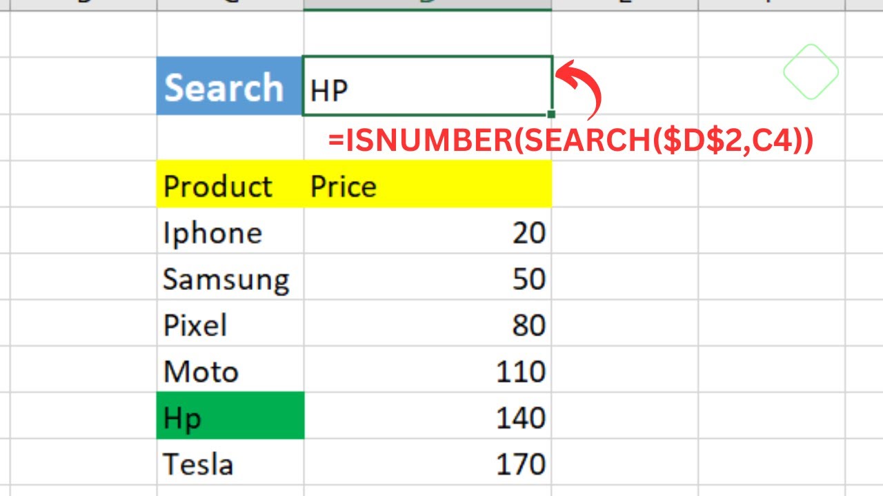Click the price cell showing 140
The width and height of the screenshot is (883, 496).
(x=427, y=417)
